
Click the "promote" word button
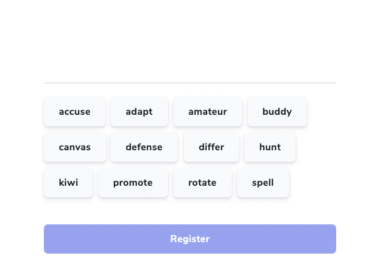133,183
